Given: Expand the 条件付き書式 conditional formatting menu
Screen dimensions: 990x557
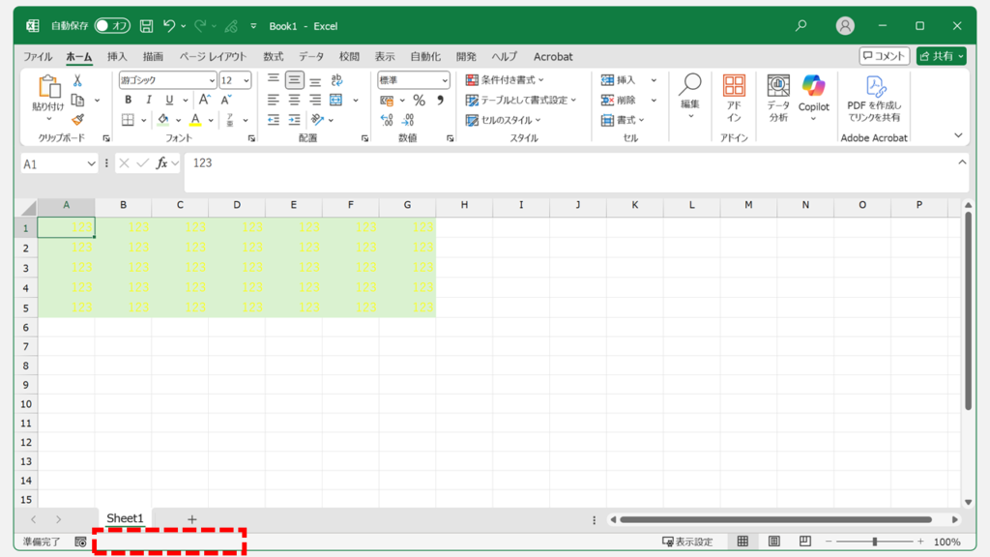Looking at the screenshot, I should (x=505, y=80).
